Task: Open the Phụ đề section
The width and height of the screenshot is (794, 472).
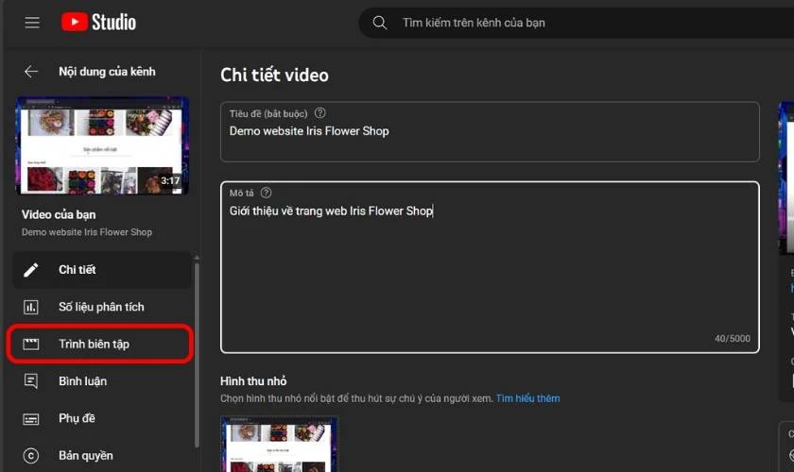Action: pyautogui.click(x=102, y=418)
